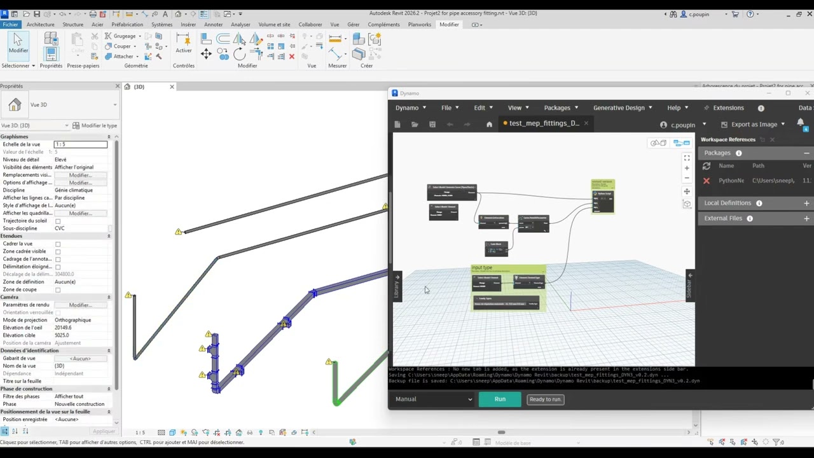Image resolution: width=814 pixels, height=458 pixels.
Task: Close the {3D} view tab
Action: click(x=172, y=87)
